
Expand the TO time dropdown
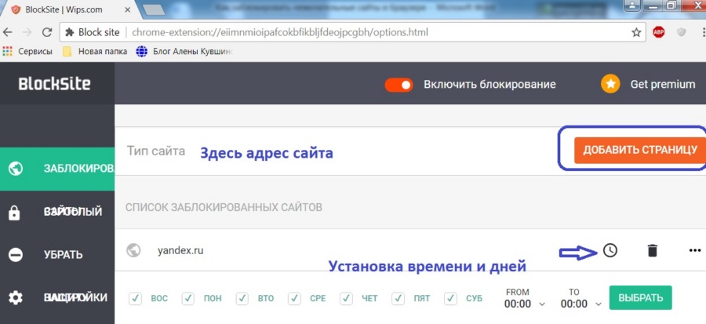coord(580,304)
